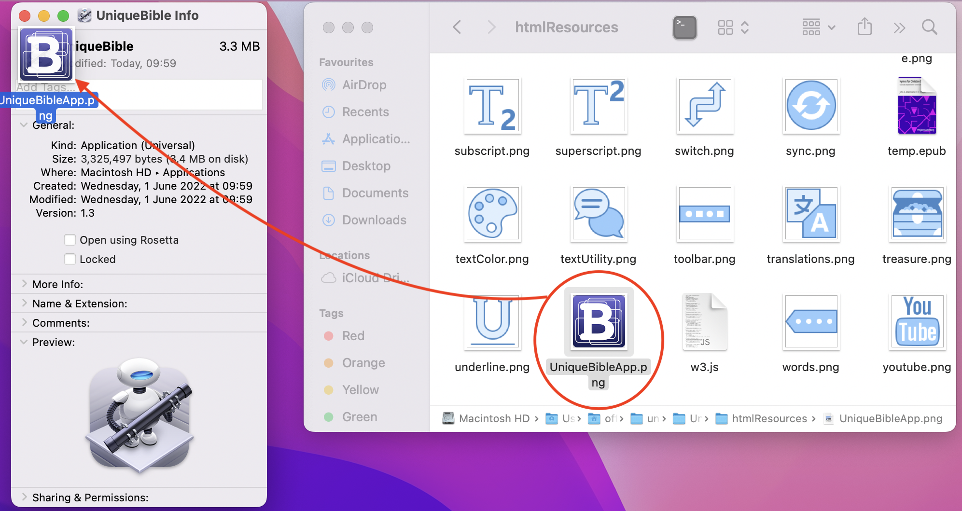Viewport: 962px width, 511px height.
Task: Expand the Comments section
Action: [x=24, y=323]
